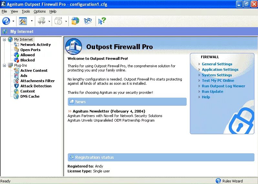The image size is (258, 184).
Task: Open the dropdown arrow next to Options tools icon
Action: click(32, 21)
